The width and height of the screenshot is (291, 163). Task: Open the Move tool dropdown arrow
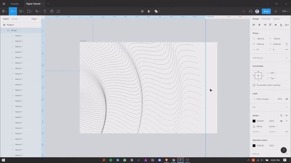click(x=15, y=11)
